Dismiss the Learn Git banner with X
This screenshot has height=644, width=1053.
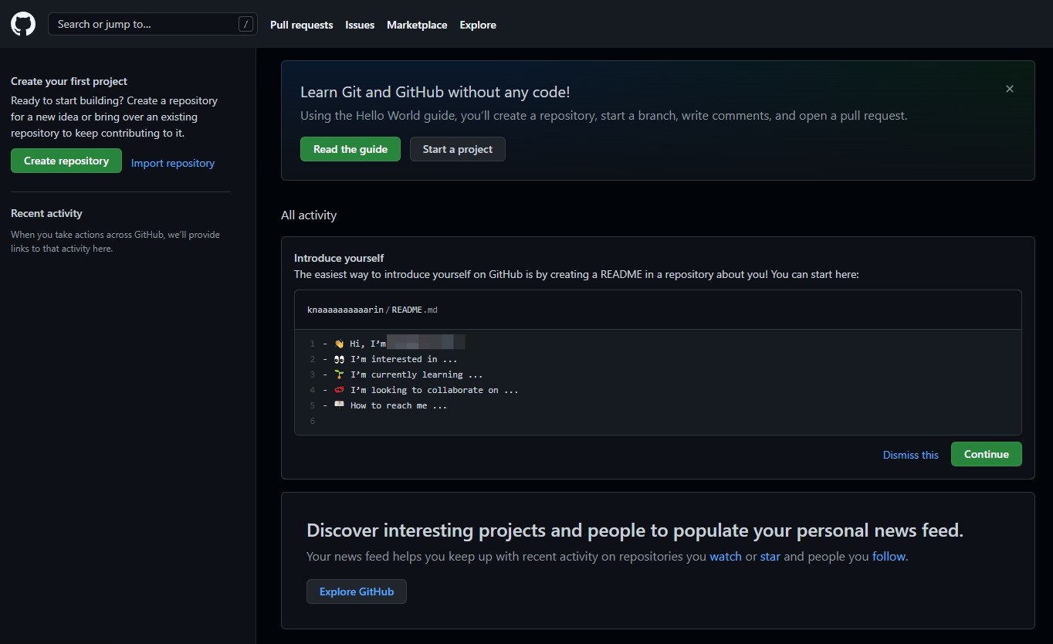click(x=1010, y=89)
